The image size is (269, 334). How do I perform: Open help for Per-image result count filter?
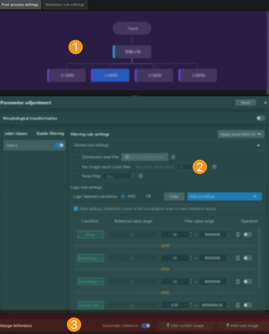pyautogui.click(x=214, y=167)
